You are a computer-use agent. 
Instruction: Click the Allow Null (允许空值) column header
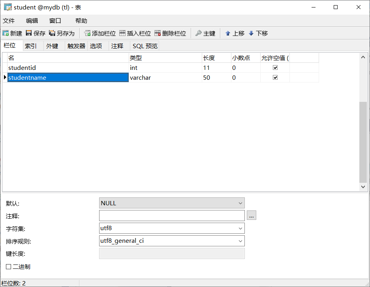point(275,58)
